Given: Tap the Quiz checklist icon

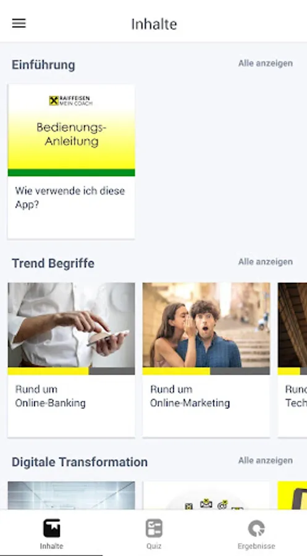Looking at the screenshot, I should (154, 528).
